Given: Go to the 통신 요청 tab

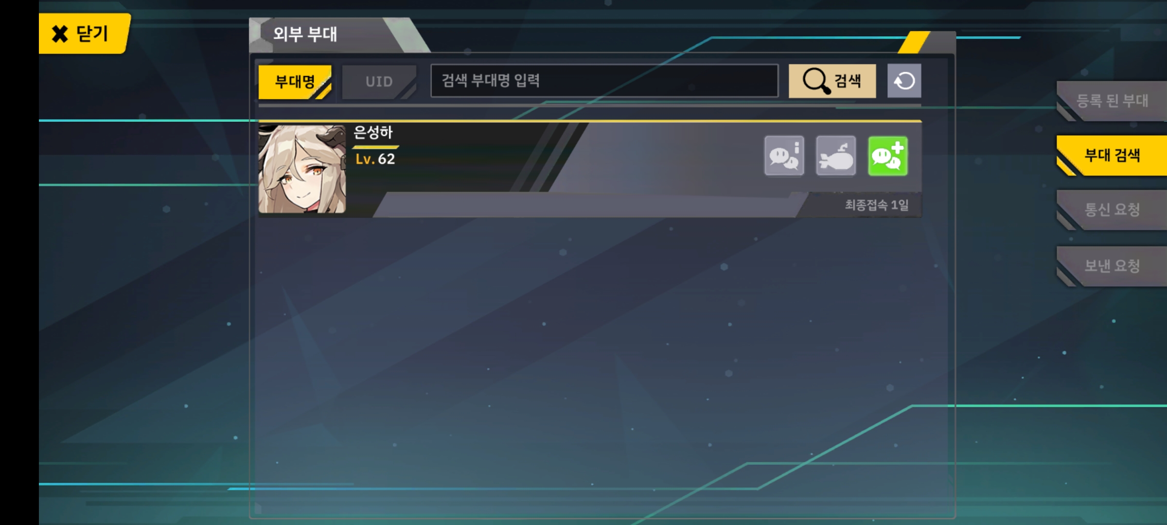Looking at the screenshot, I should [x=1112, y=210].
